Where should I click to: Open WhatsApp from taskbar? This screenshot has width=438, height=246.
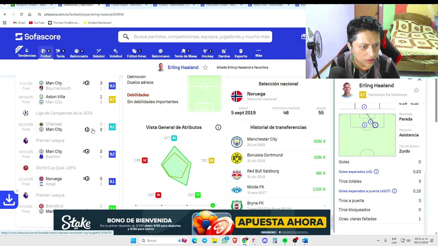coord(225,241)
